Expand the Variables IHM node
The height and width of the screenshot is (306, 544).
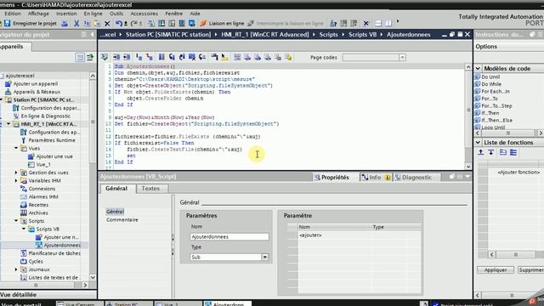click(16, 180)
